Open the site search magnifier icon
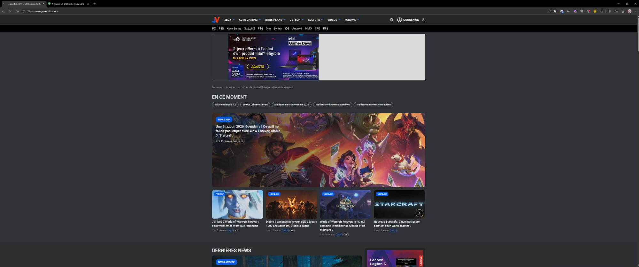This screenshot has width=639, height=267. coord(392,20)
